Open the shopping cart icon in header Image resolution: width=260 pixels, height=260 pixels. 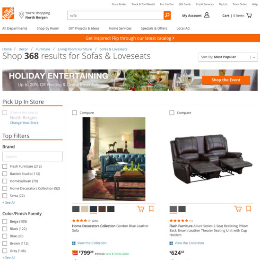(249, 16)
